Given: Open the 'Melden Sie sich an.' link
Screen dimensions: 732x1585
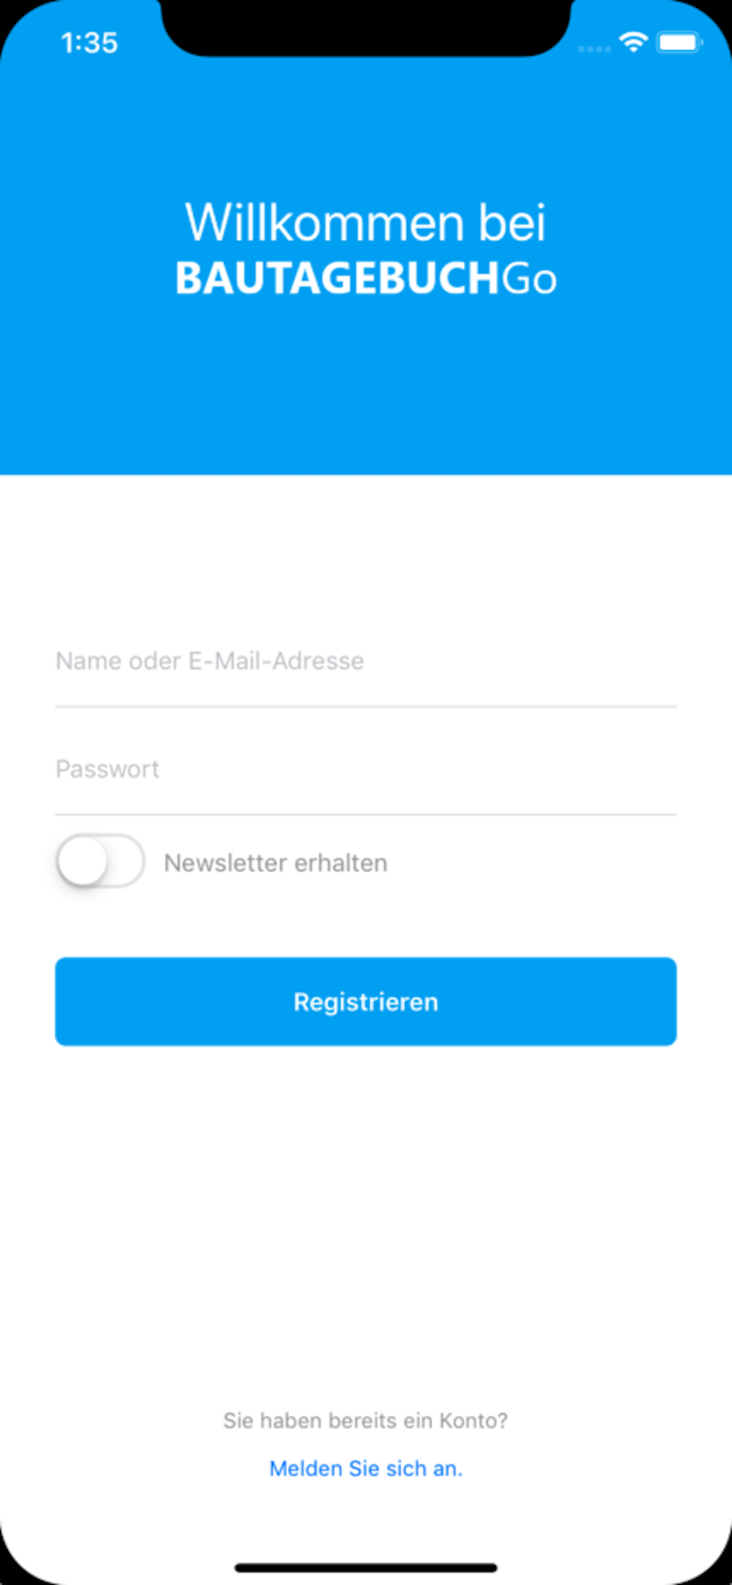Looking at the screenshot, I should [366, 1469].
